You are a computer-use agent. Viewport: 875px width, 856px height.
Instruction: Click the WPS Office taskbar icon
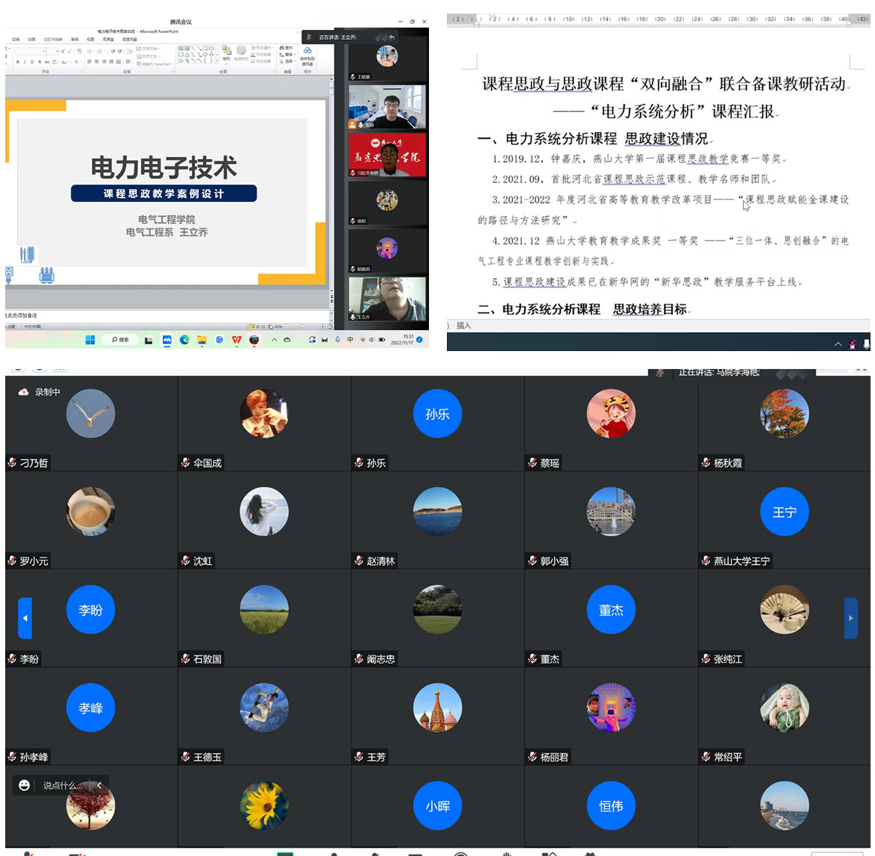click(236, 340)
